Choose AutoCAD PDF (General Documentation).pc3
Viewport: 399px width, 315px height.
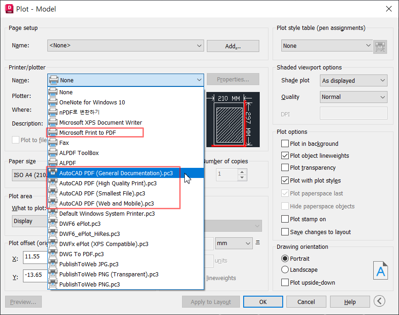click(125, 173)
